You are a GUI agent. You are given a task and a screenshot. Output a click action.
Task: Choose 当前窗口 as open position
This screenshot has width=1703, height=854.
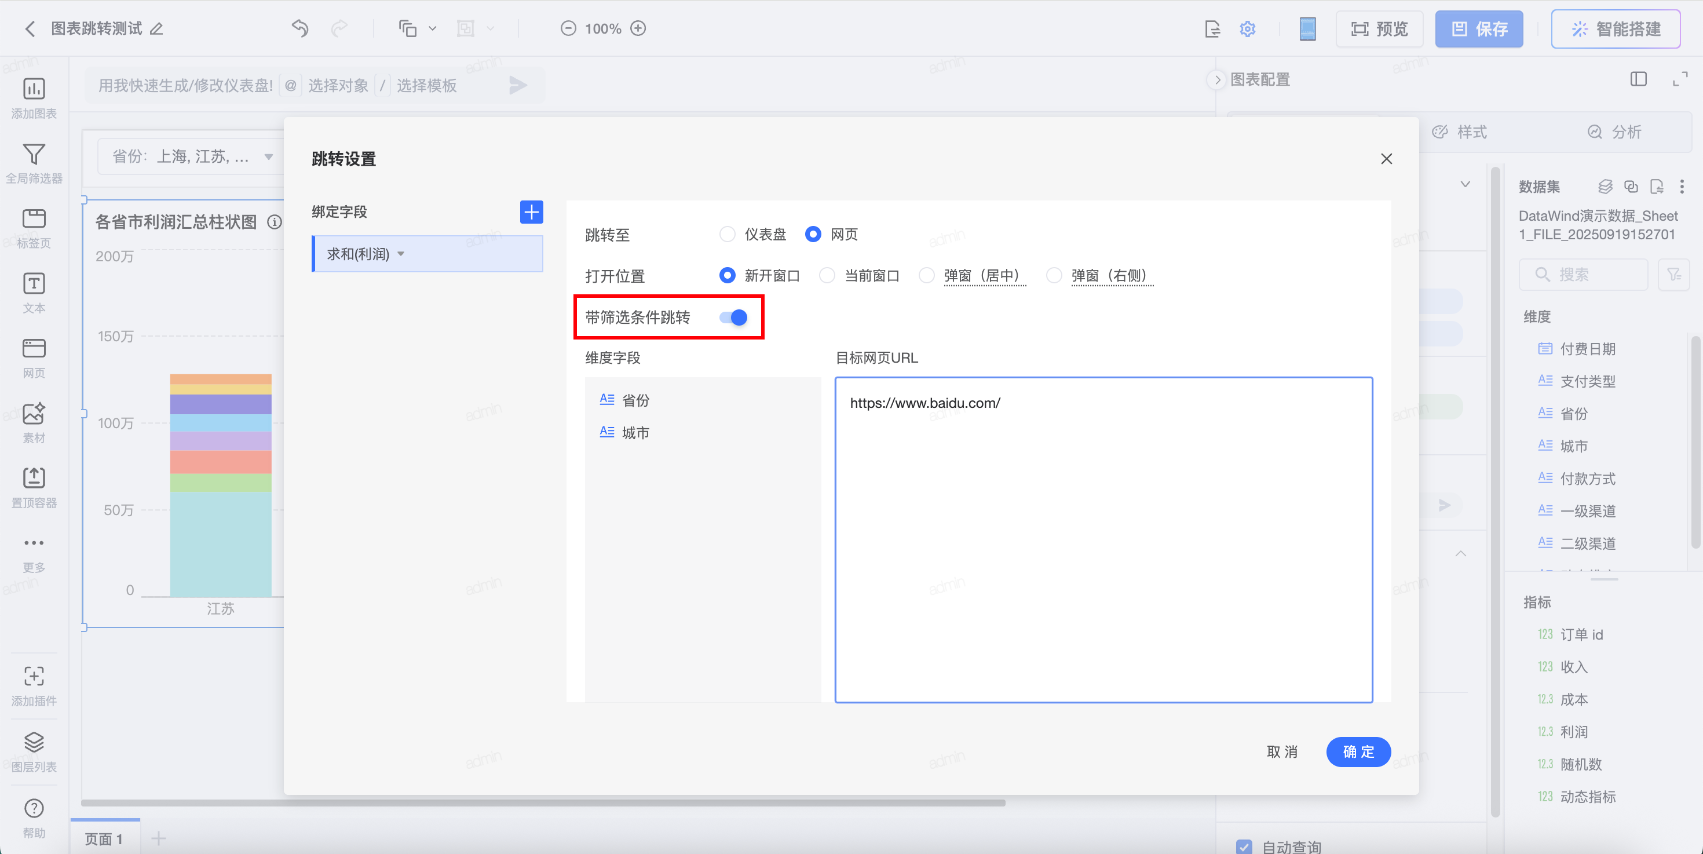click(827, 275)
